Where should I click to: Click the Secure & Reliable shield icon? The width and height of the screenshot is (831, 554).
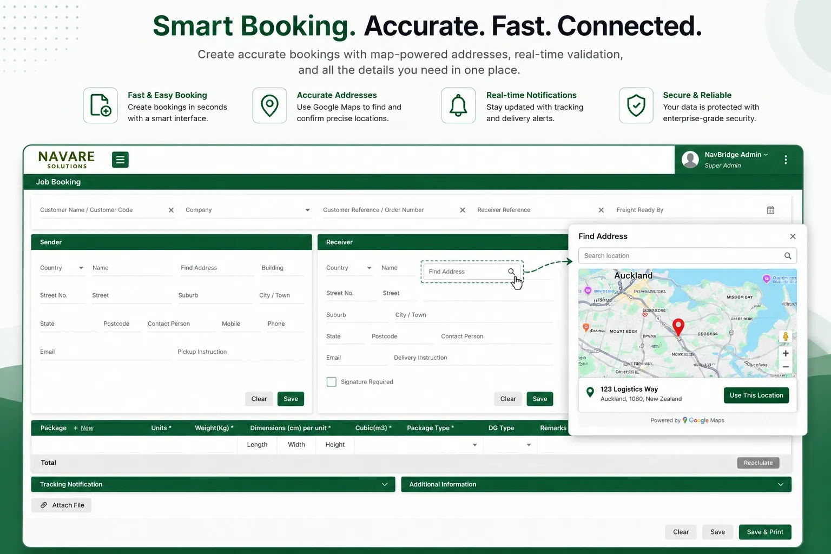point(636,105)
